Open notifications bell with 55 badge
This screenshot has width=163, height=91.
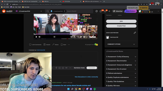[105, 11]
